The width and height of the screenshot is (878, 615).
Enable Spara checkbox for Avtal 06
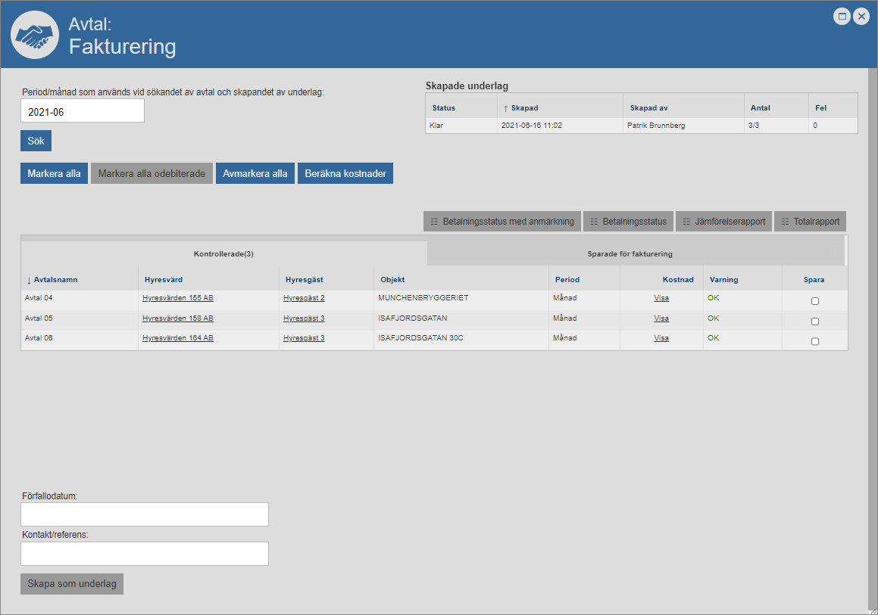pyautogui.click(x=815, y=341)
